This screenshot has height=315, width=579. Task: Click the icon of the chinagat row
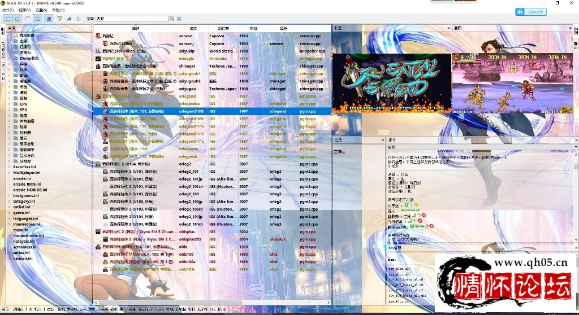[x=98, y=66]
